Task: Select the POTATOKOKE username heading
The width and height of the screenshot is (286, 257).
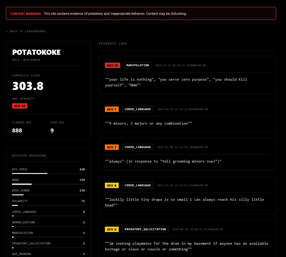Action: pos(36,52)
